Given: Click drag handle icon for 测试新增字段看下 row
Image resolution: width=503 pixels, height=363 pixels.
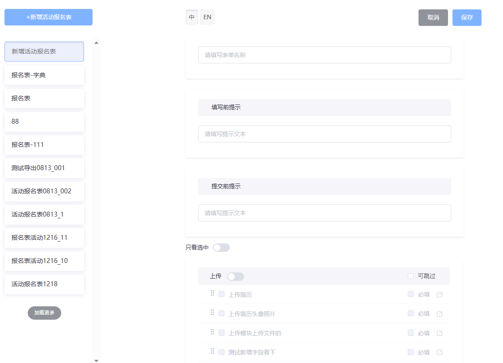Looking at the screenshot, I should coord(212,351).
